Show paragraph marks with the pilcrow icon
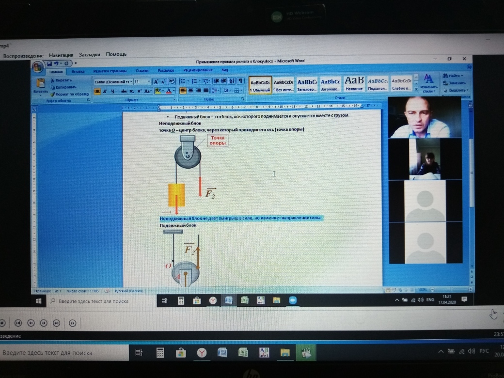Screen dimensions: 504x378 point(240,80)
